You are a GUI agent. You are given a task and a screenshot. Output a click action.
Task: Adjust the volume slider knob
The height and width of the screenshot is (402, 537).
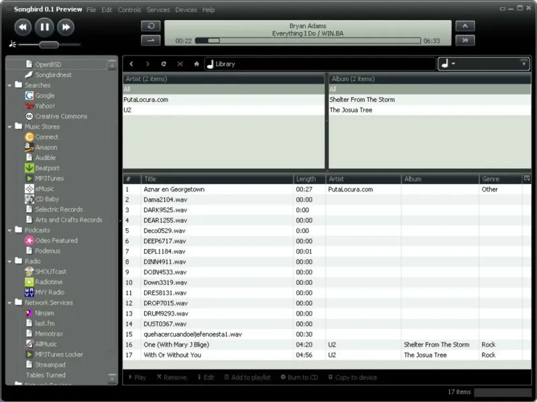[x=49, y=44]
